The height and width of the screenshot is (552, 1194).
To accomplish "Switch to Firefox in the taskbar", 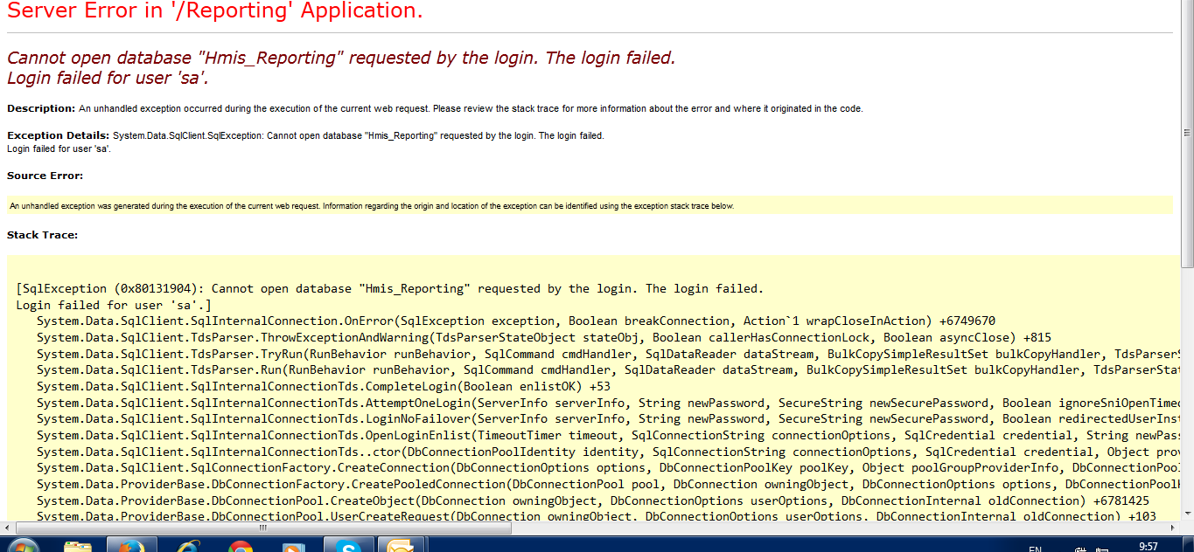I will (131, 546).
